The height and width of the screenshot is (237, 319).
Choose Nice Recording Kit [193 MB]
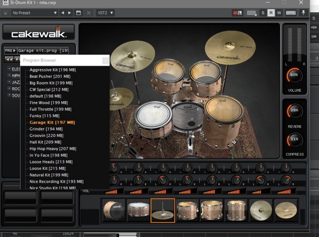coord(56,182)
